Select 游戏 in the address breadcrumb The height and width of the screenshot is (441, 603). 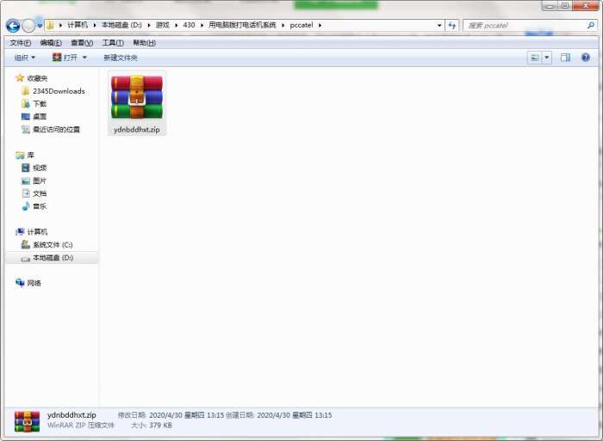[x=162, y=25]
